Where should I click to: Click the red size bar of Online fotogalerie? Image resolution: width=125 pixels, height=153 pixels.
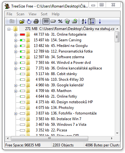click(22, 34)
